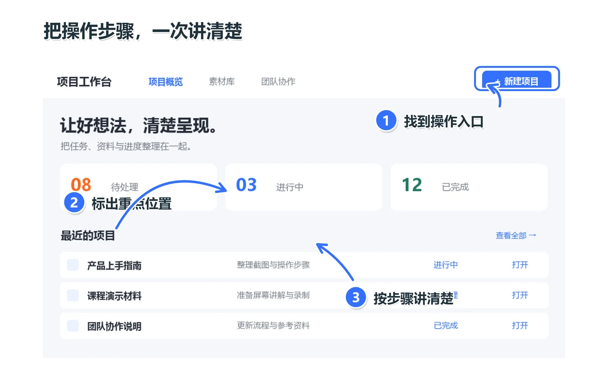Click the subtitle 把任务、资料与进度整理在一起。
This screenshot has height=389, width=608.
tap(126, 147)
